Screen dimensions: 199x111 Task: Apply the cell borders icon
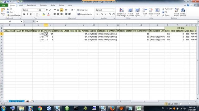[37, 14]
